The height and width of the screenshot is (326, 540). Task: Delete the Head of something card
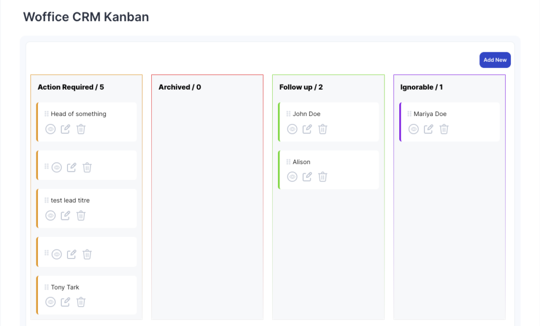click(x=81, y=129)
